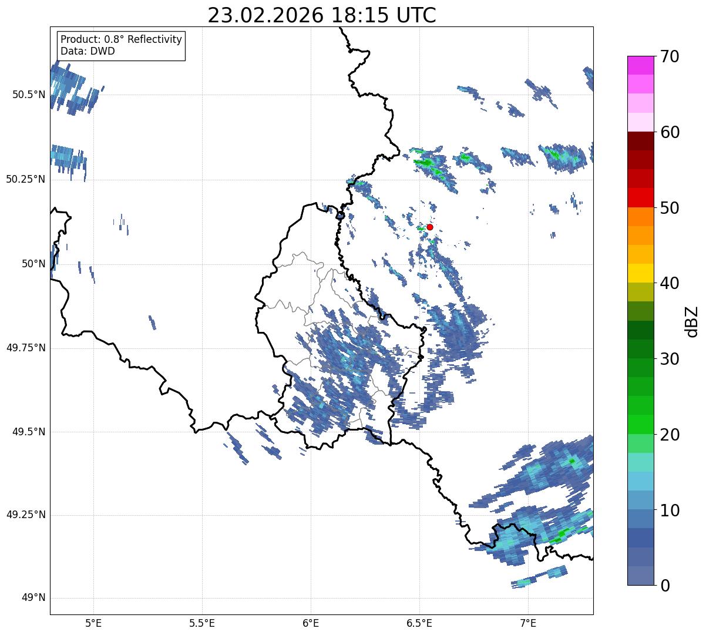
Task: Click the colorbar tick label '30'
Action: pos(670,359)
